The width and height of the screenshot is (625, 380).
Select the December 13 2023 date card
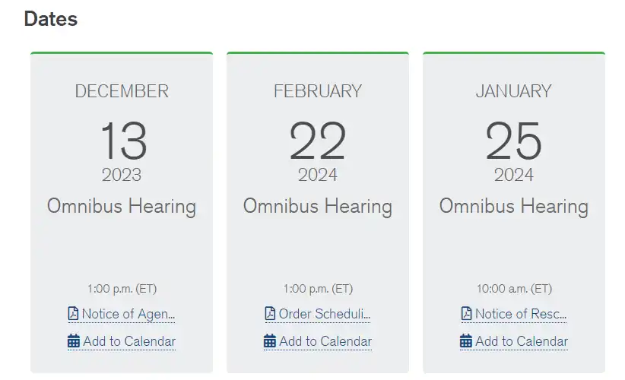pyautogui.click(x=122, y=212)
